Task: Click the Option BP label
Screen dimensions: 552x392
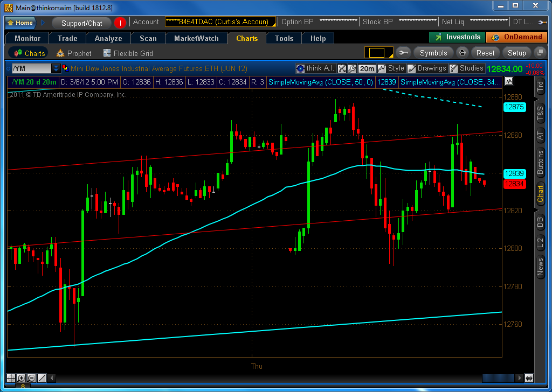Action: pyautogui.click(x=297, y=22)
